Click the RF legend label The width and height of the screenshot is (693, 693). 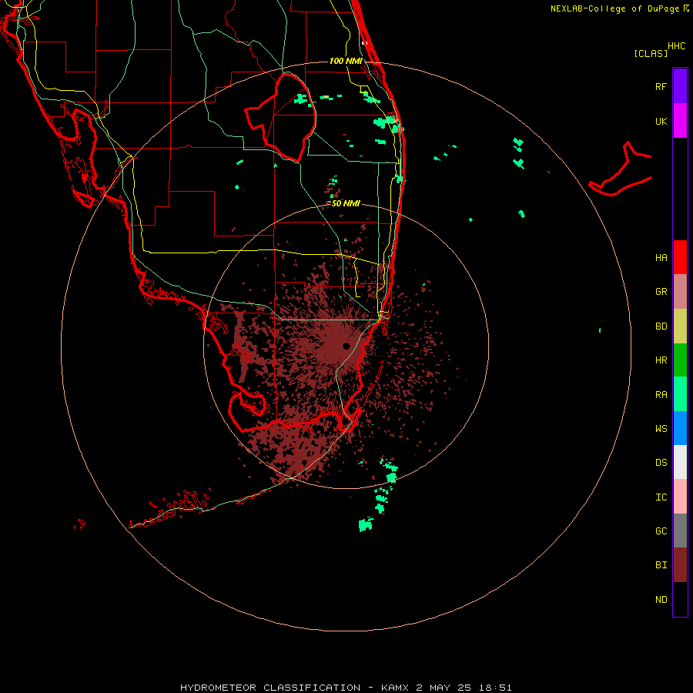coord(661,87)
